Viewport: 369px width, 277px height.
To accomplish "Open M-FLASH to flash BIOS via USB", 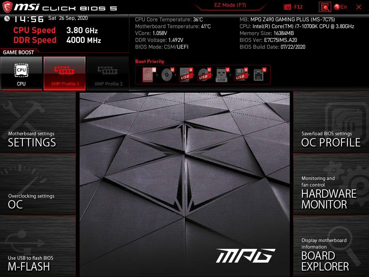I will pos(37,246).
